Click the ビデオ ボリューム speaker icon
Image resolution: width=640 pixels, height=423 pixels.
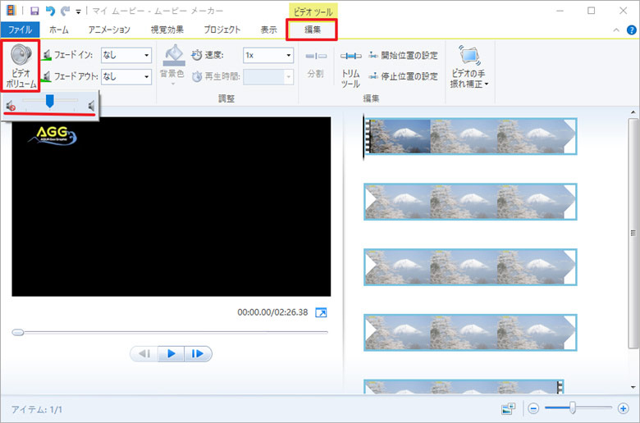coord(23,57)
